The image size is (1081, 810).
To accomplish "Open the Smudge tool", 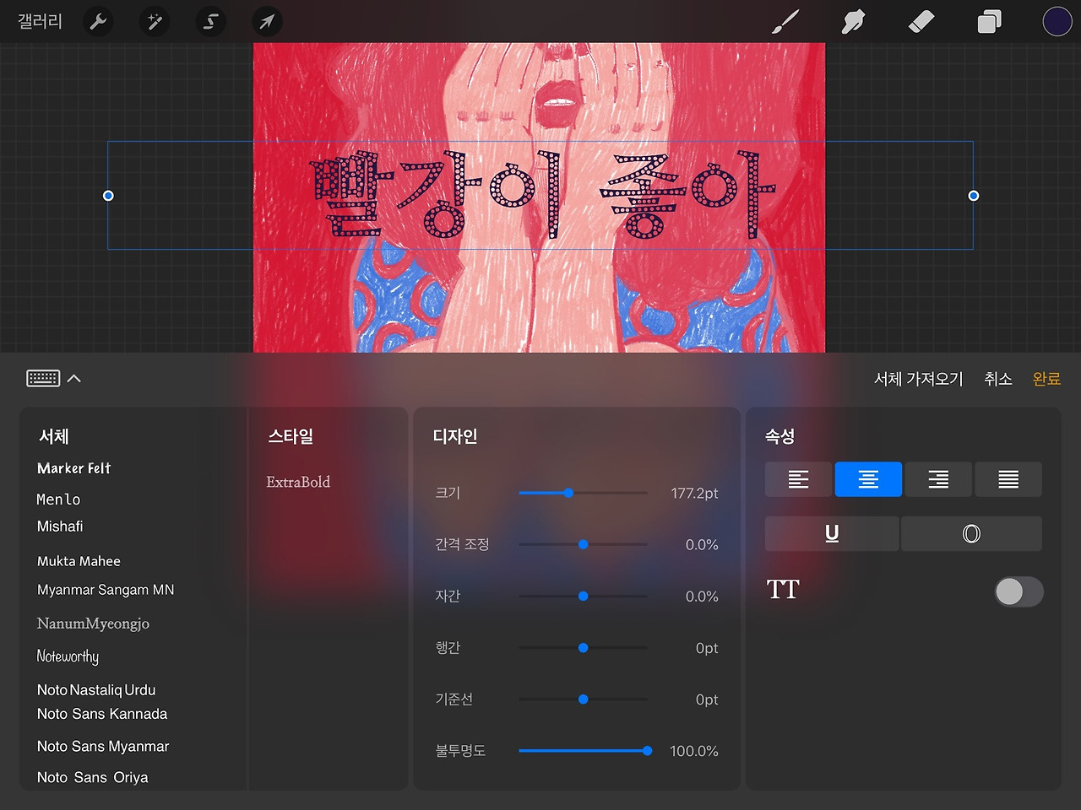I will (x=853, y=21).
